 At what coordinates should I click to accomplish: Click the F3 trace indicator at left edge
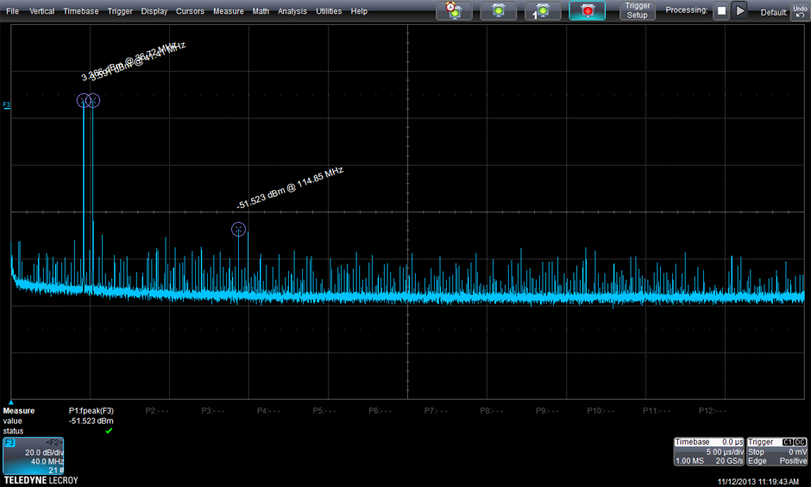[7, 105]
